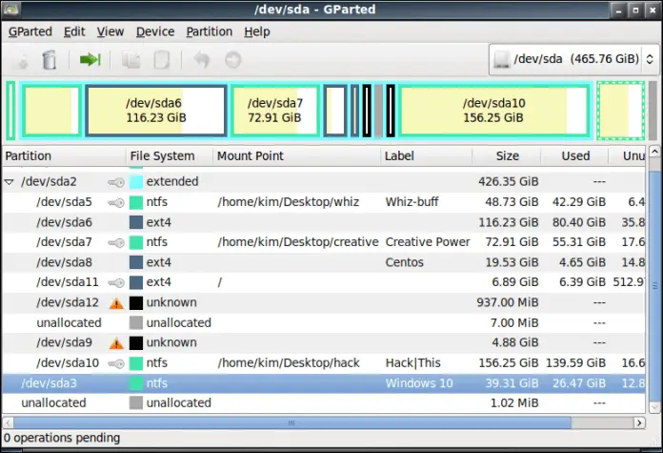Select the /dev/sda5 partition row
The width and height of the screenshot is (663, 453).
324,202
